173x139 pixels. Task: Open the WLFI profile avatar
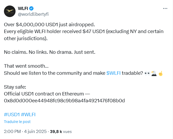[10, 11]
